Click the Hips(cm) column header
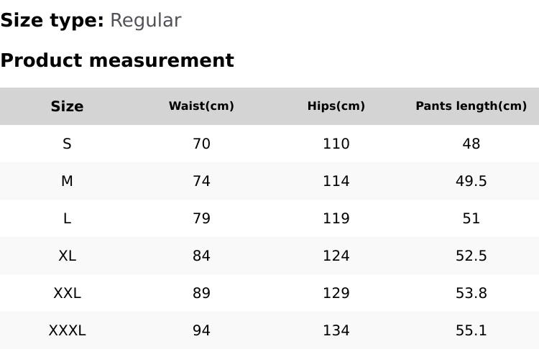This screenshot has height=349, width=539. (336, 106)
